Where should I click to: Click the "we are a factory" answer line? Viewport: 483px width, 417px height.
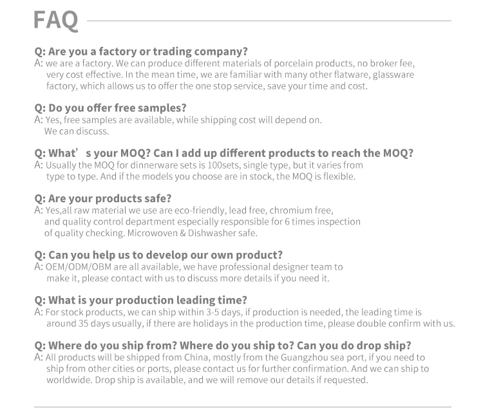(x=229, y=64)
